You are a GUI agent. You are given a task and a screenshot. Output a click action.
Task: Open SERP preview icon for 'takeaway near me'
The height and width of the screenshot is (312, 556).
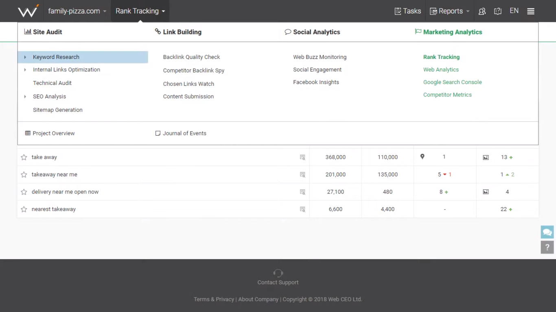coord(302,175)
